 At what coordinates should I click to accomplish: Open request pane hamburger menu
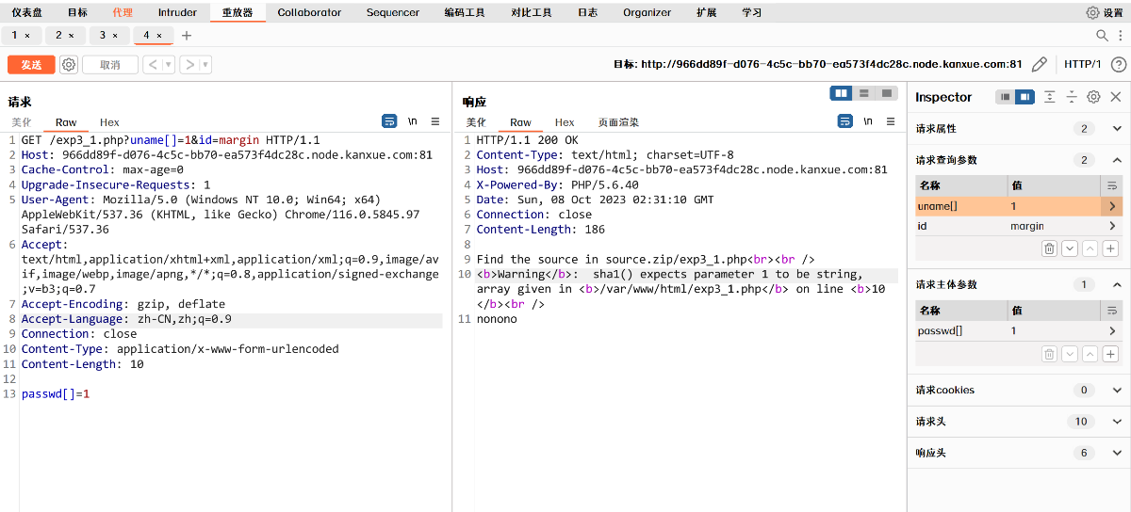435,121
